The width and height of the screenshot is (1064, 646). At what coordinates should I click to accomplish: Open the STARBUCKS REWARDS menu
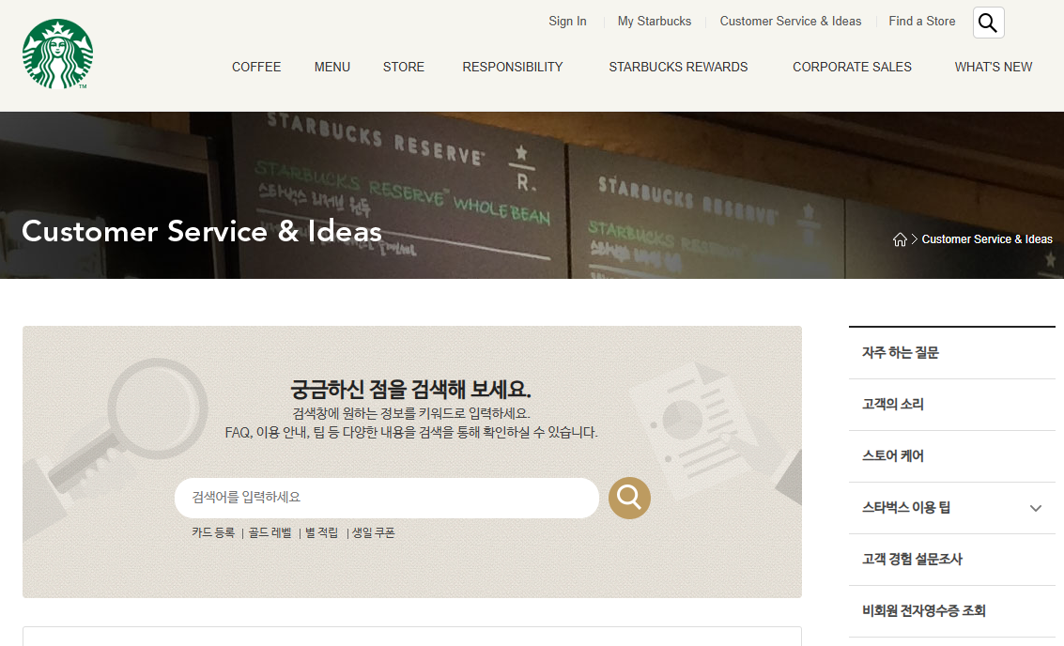coord(678,68)
